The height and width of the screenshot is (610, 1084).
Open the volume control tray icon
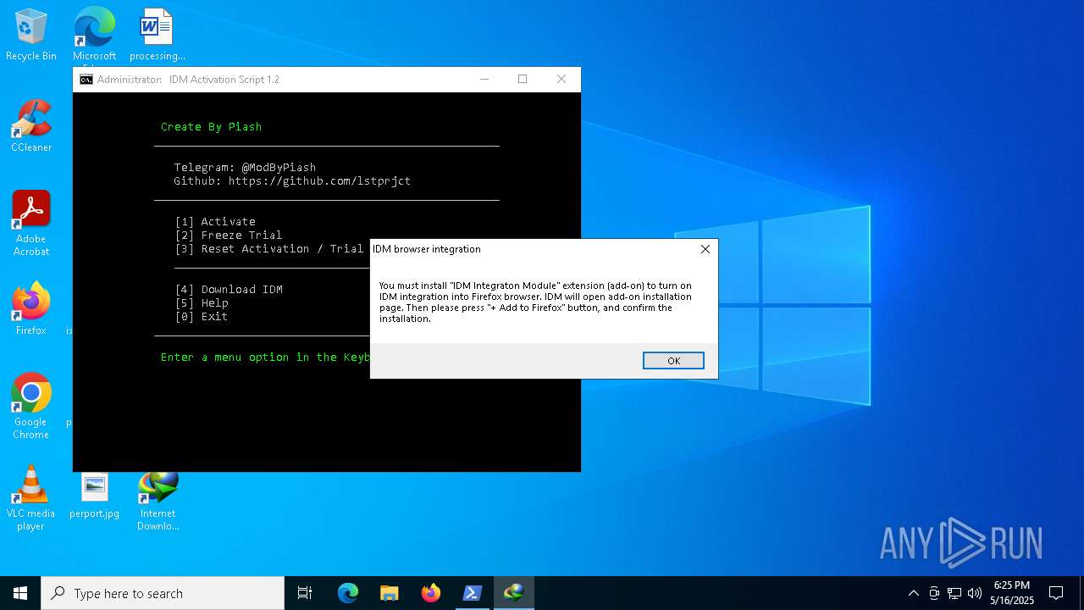pyautogui.click(x=975, y=593)
